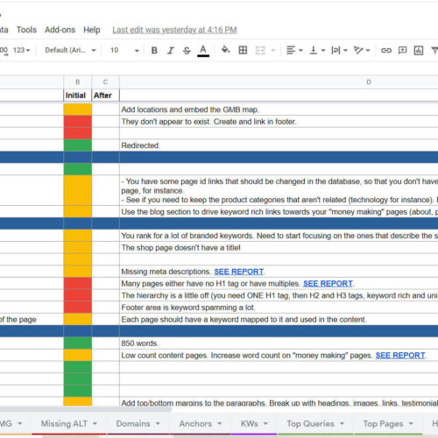The width and height of the screenshot is (438, 438).
Task: Select the green cell beside 'Redirected'
Action: click(x=77, y=145)
